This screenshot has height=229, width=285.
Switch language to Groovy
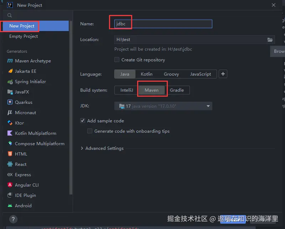pos(171,74)
